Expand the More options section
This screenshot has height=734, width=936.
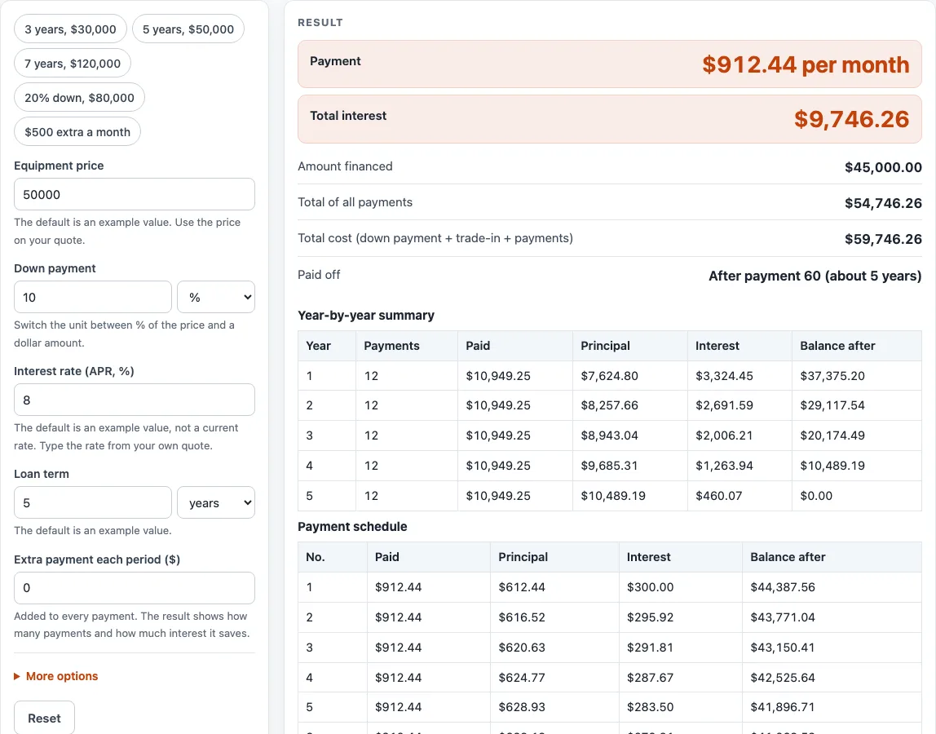point(56,676)
